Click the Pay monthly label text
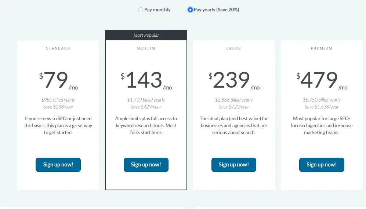The width and height of the screenshot is (366, 209). tap(157, 10)
